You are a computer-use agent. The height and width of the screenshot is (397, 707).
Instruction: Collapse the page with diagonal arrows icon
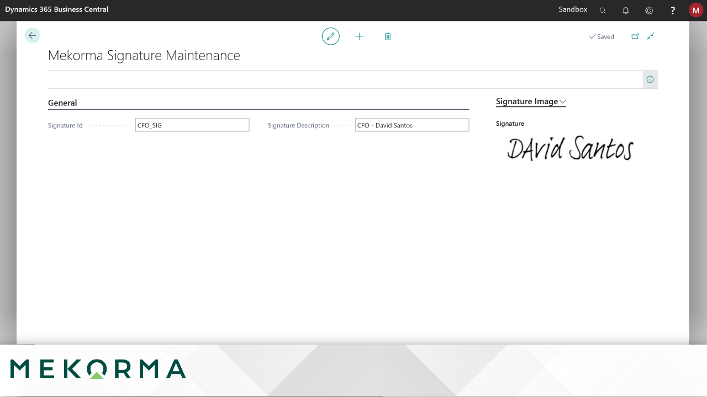[x=651, y=36]
